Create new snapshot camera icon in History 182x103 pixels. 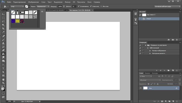[x=173, y=40]
